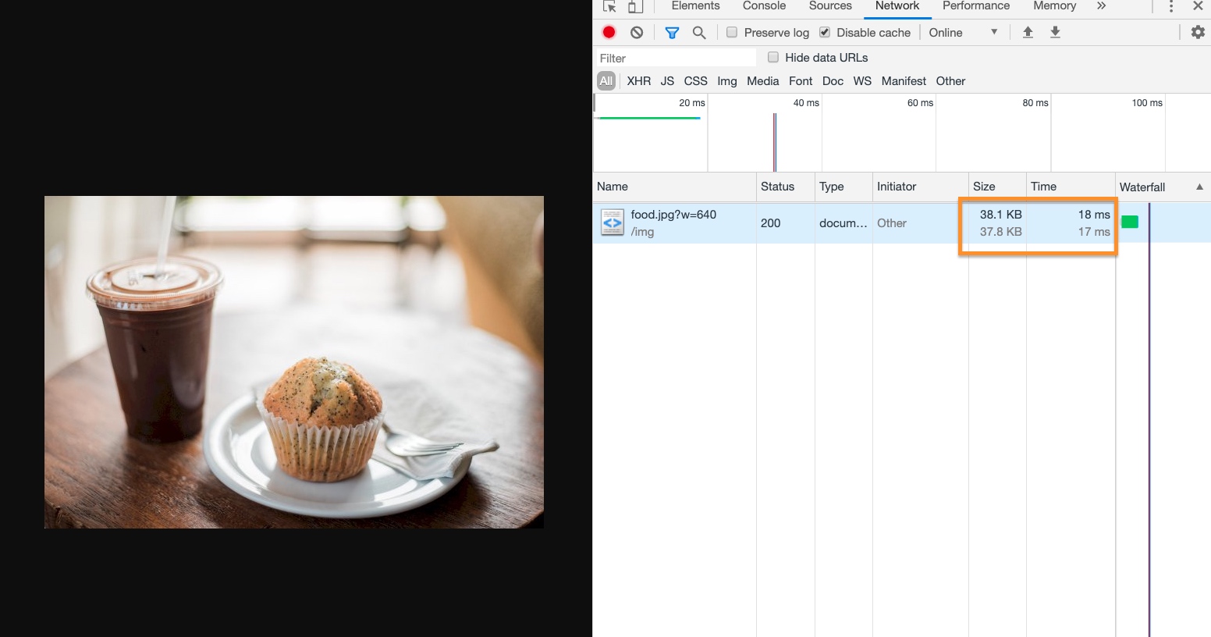Uncheck the Disable cache checkbox
This screenshot has height=637, width=1211.
(825, 32)
